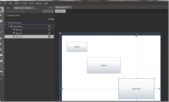Click the New Text button on artboard
Viewport: 169px width, 102px height.
136,89
